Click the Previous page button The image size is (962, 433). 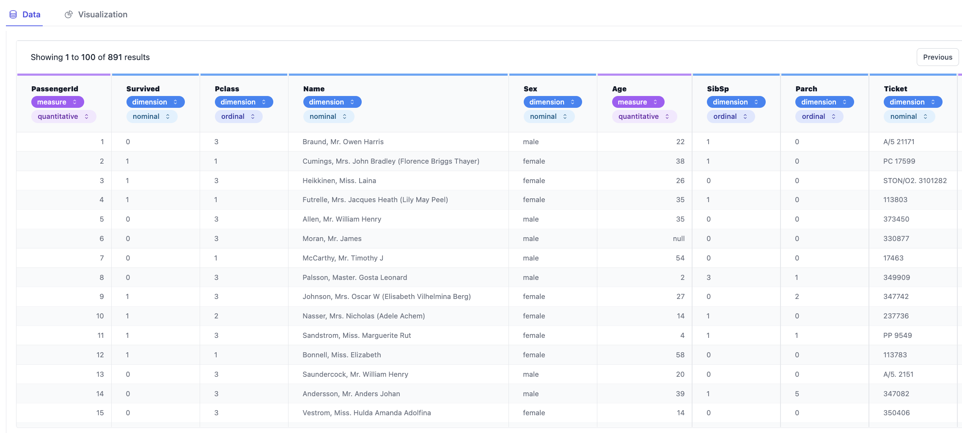[937, 57]
